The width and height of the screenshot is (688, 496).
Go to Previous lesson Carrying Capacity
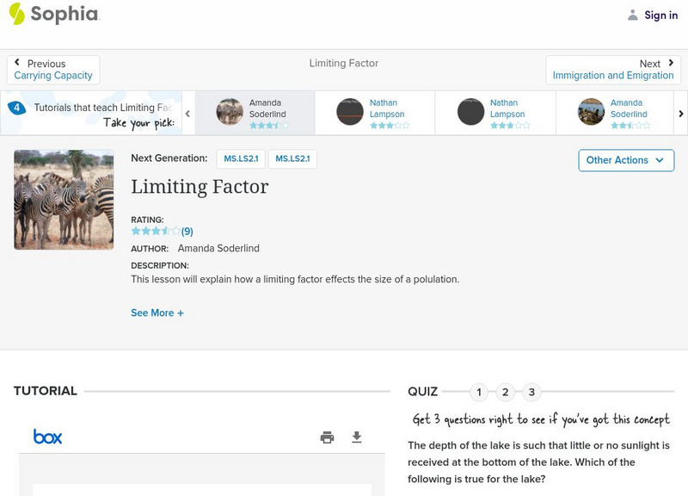pos(53,70)
